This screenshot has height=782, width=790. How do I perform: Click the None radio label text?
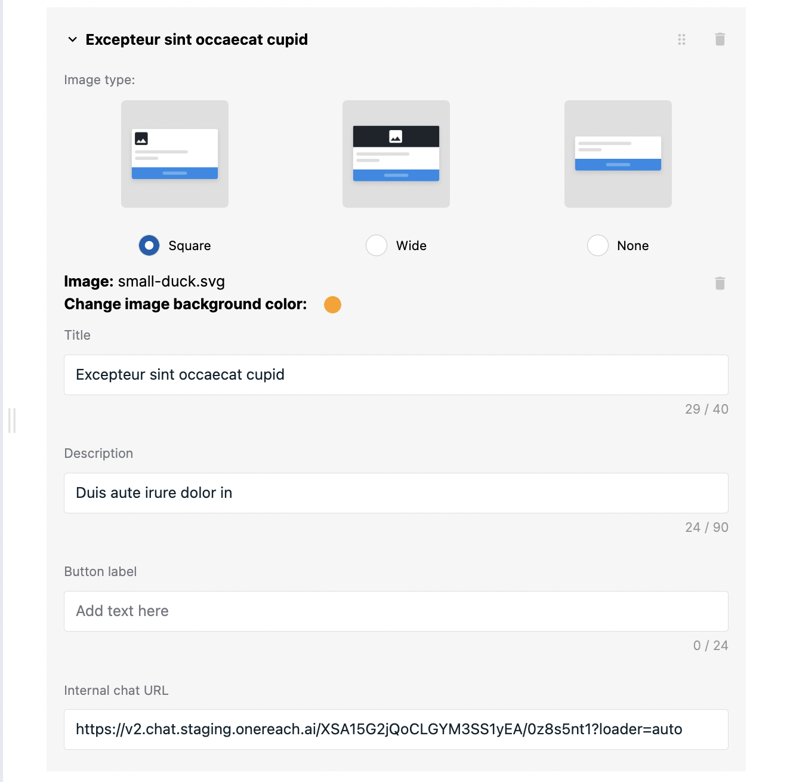pos(633,246)
